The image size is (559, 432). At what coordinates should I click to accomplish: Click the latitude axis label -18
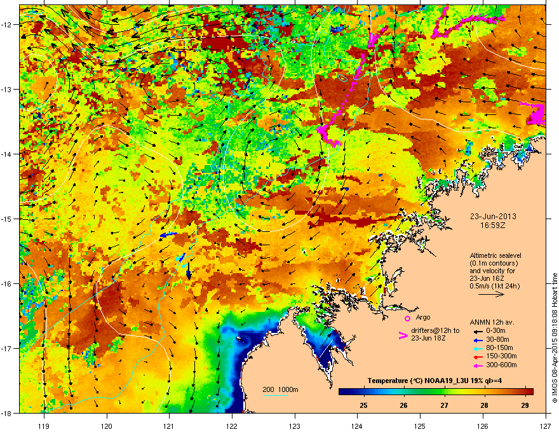[6, 413]
